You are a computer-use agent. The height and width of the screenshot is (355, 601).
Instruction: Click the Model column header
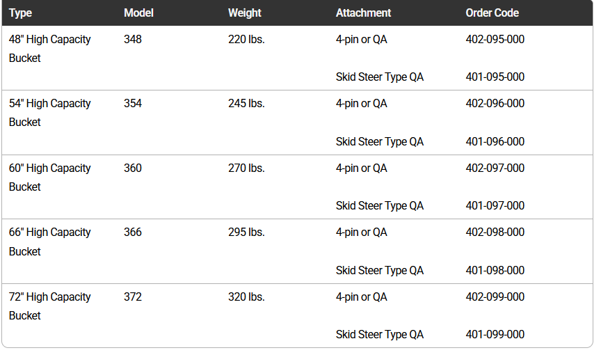click(138, 13)
